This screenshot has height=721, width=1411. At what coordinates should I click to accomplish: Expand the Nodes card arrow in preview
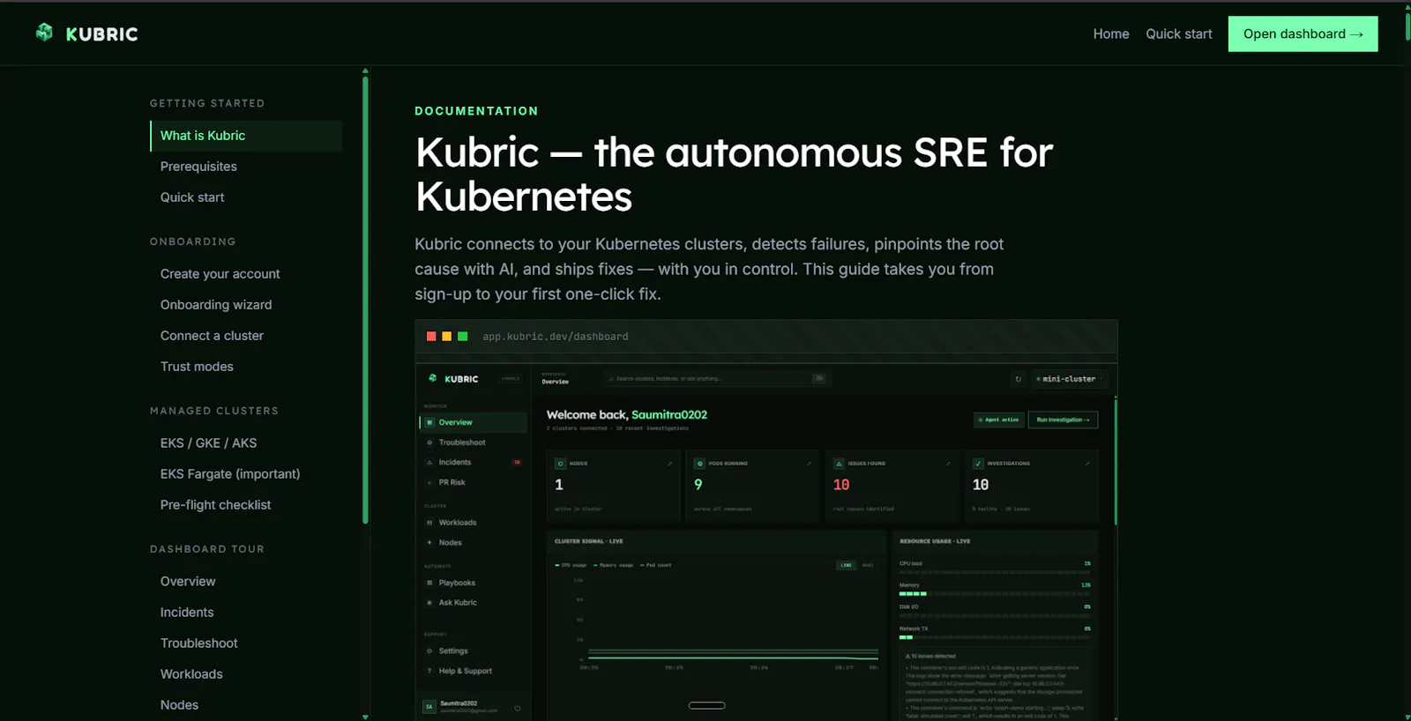click(669, 464)
